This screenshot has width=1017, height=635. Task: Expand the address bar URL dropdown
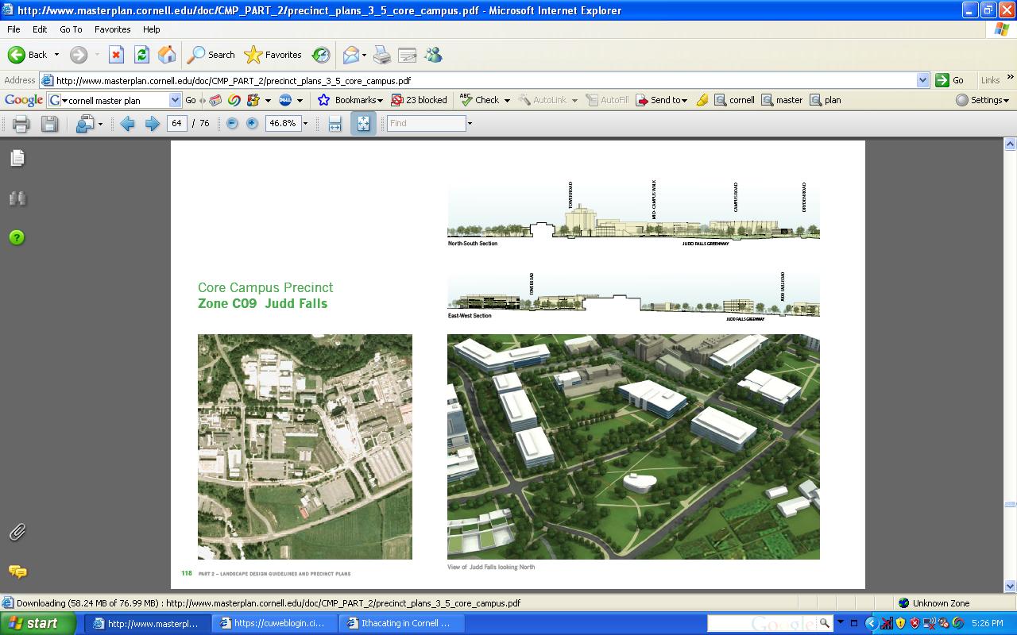[x=922, y=80]
